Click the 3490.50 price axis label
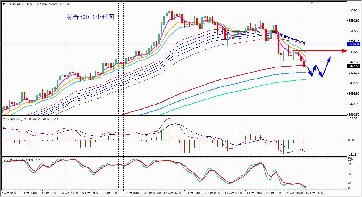 (354, 52)
